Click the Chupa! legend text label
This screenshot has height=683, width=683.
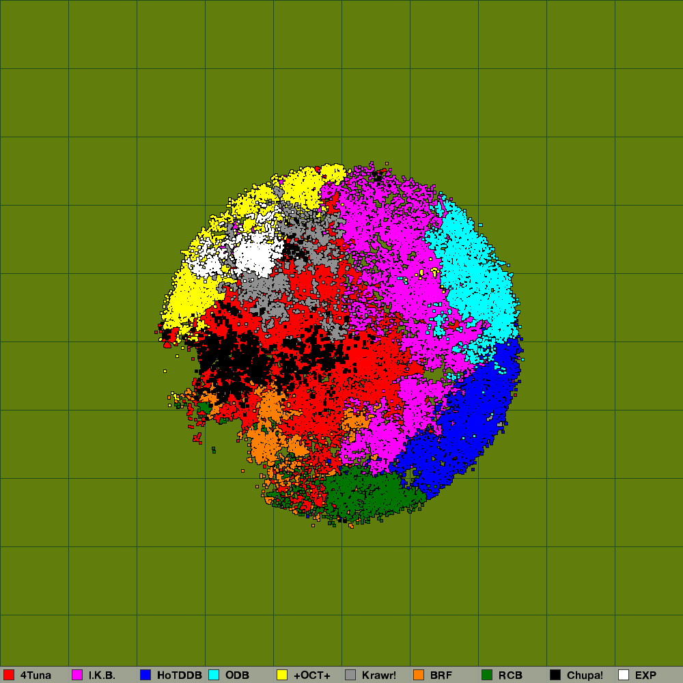point(585,675)
